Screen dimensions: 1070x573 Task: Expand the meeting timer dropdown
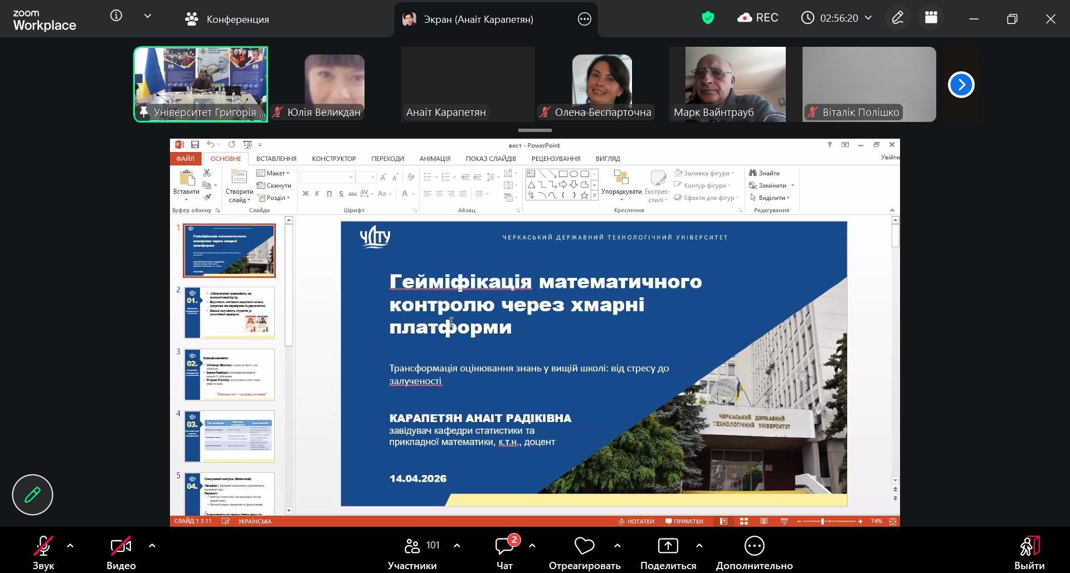[x=868, y=18]
